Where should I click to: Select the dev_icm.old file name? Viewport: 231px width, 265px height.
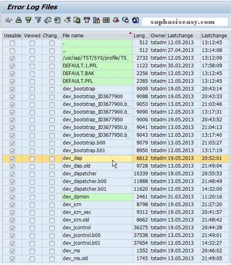pos(76,220)
